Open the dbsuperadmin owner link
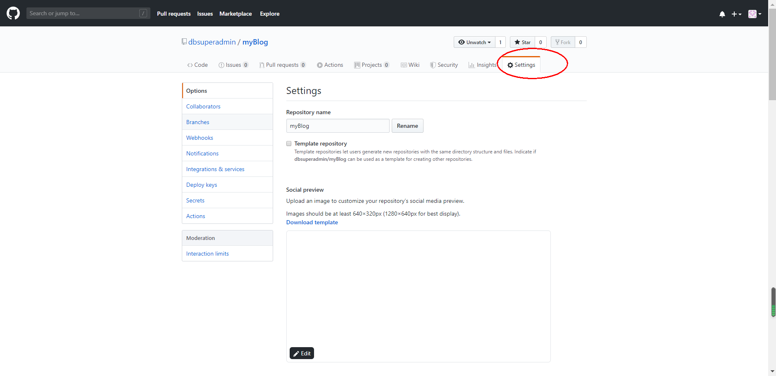The image size is (776, 376). 212,42
